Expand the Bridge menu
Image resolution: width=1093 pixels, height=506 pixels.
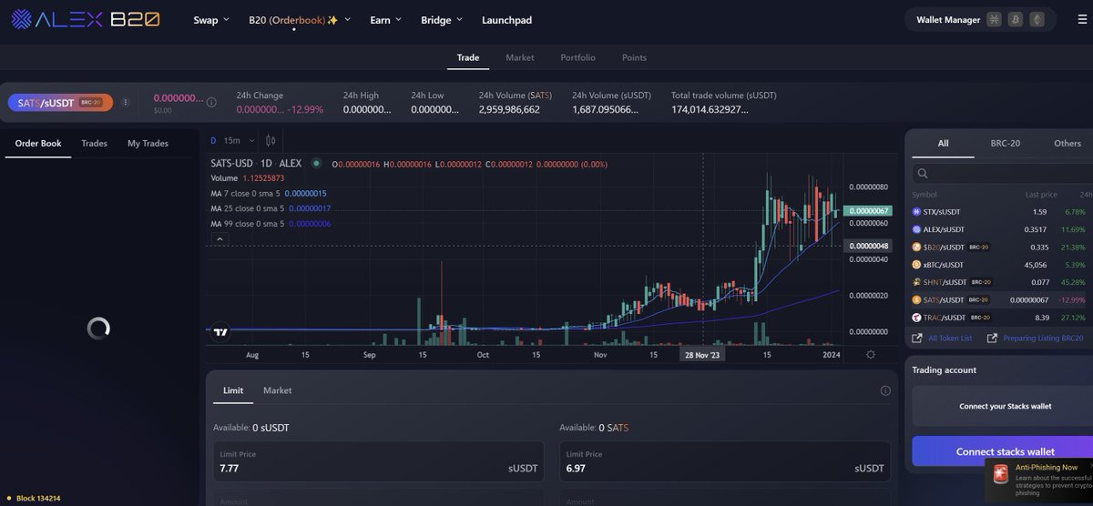[442, 20]
